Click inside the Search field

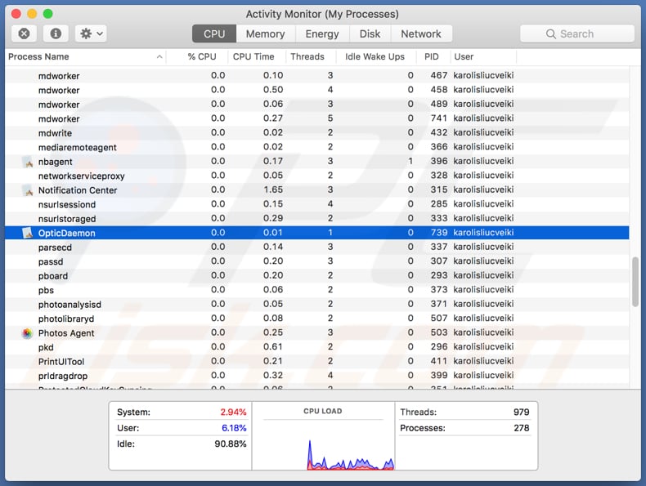tap(585, 33)
